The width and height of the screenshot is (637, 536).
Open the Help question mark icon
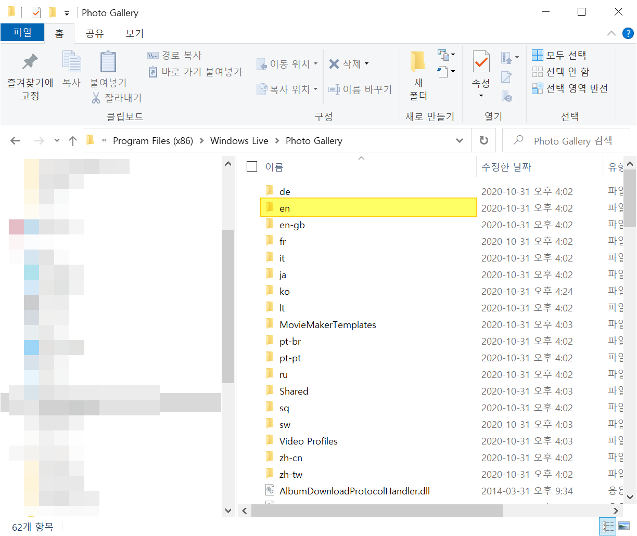(x=628, y=33)
